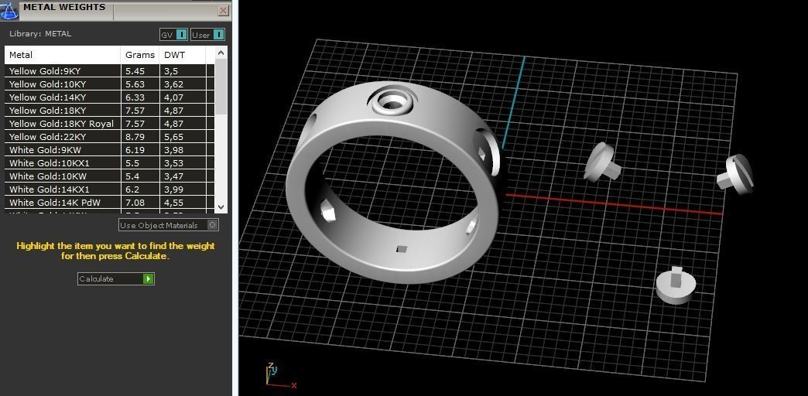Click the 4,55 DWT value
This screenshot has height=396, width=808.
pos(173,203)
